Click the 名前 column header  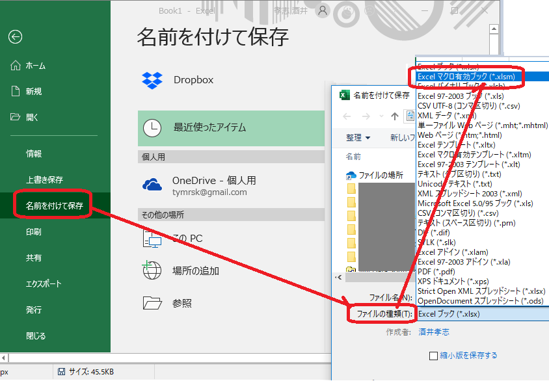[x=353, y=157]
